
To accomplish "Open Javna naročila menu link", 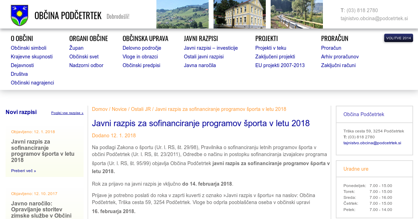I will [200, 65].
